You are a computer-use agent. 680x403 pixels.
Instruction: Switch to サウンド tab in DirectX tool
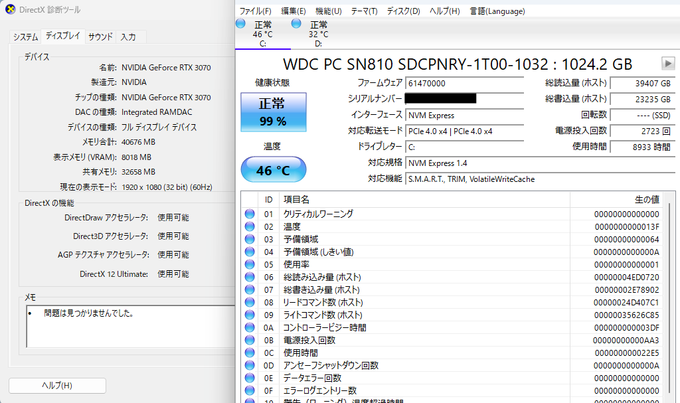(100, 37)
